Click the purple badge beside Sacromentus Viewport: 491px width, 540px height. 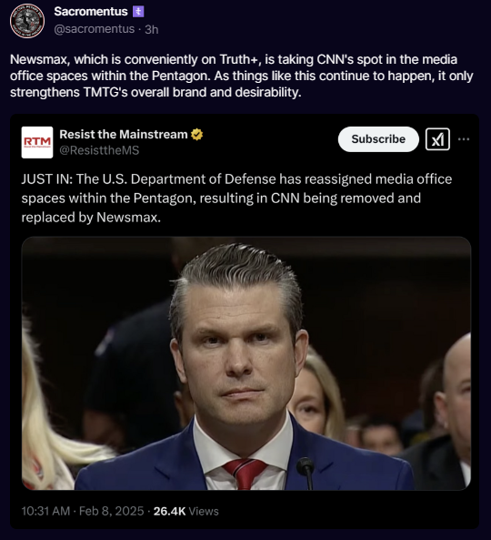[x=138, y=12]
